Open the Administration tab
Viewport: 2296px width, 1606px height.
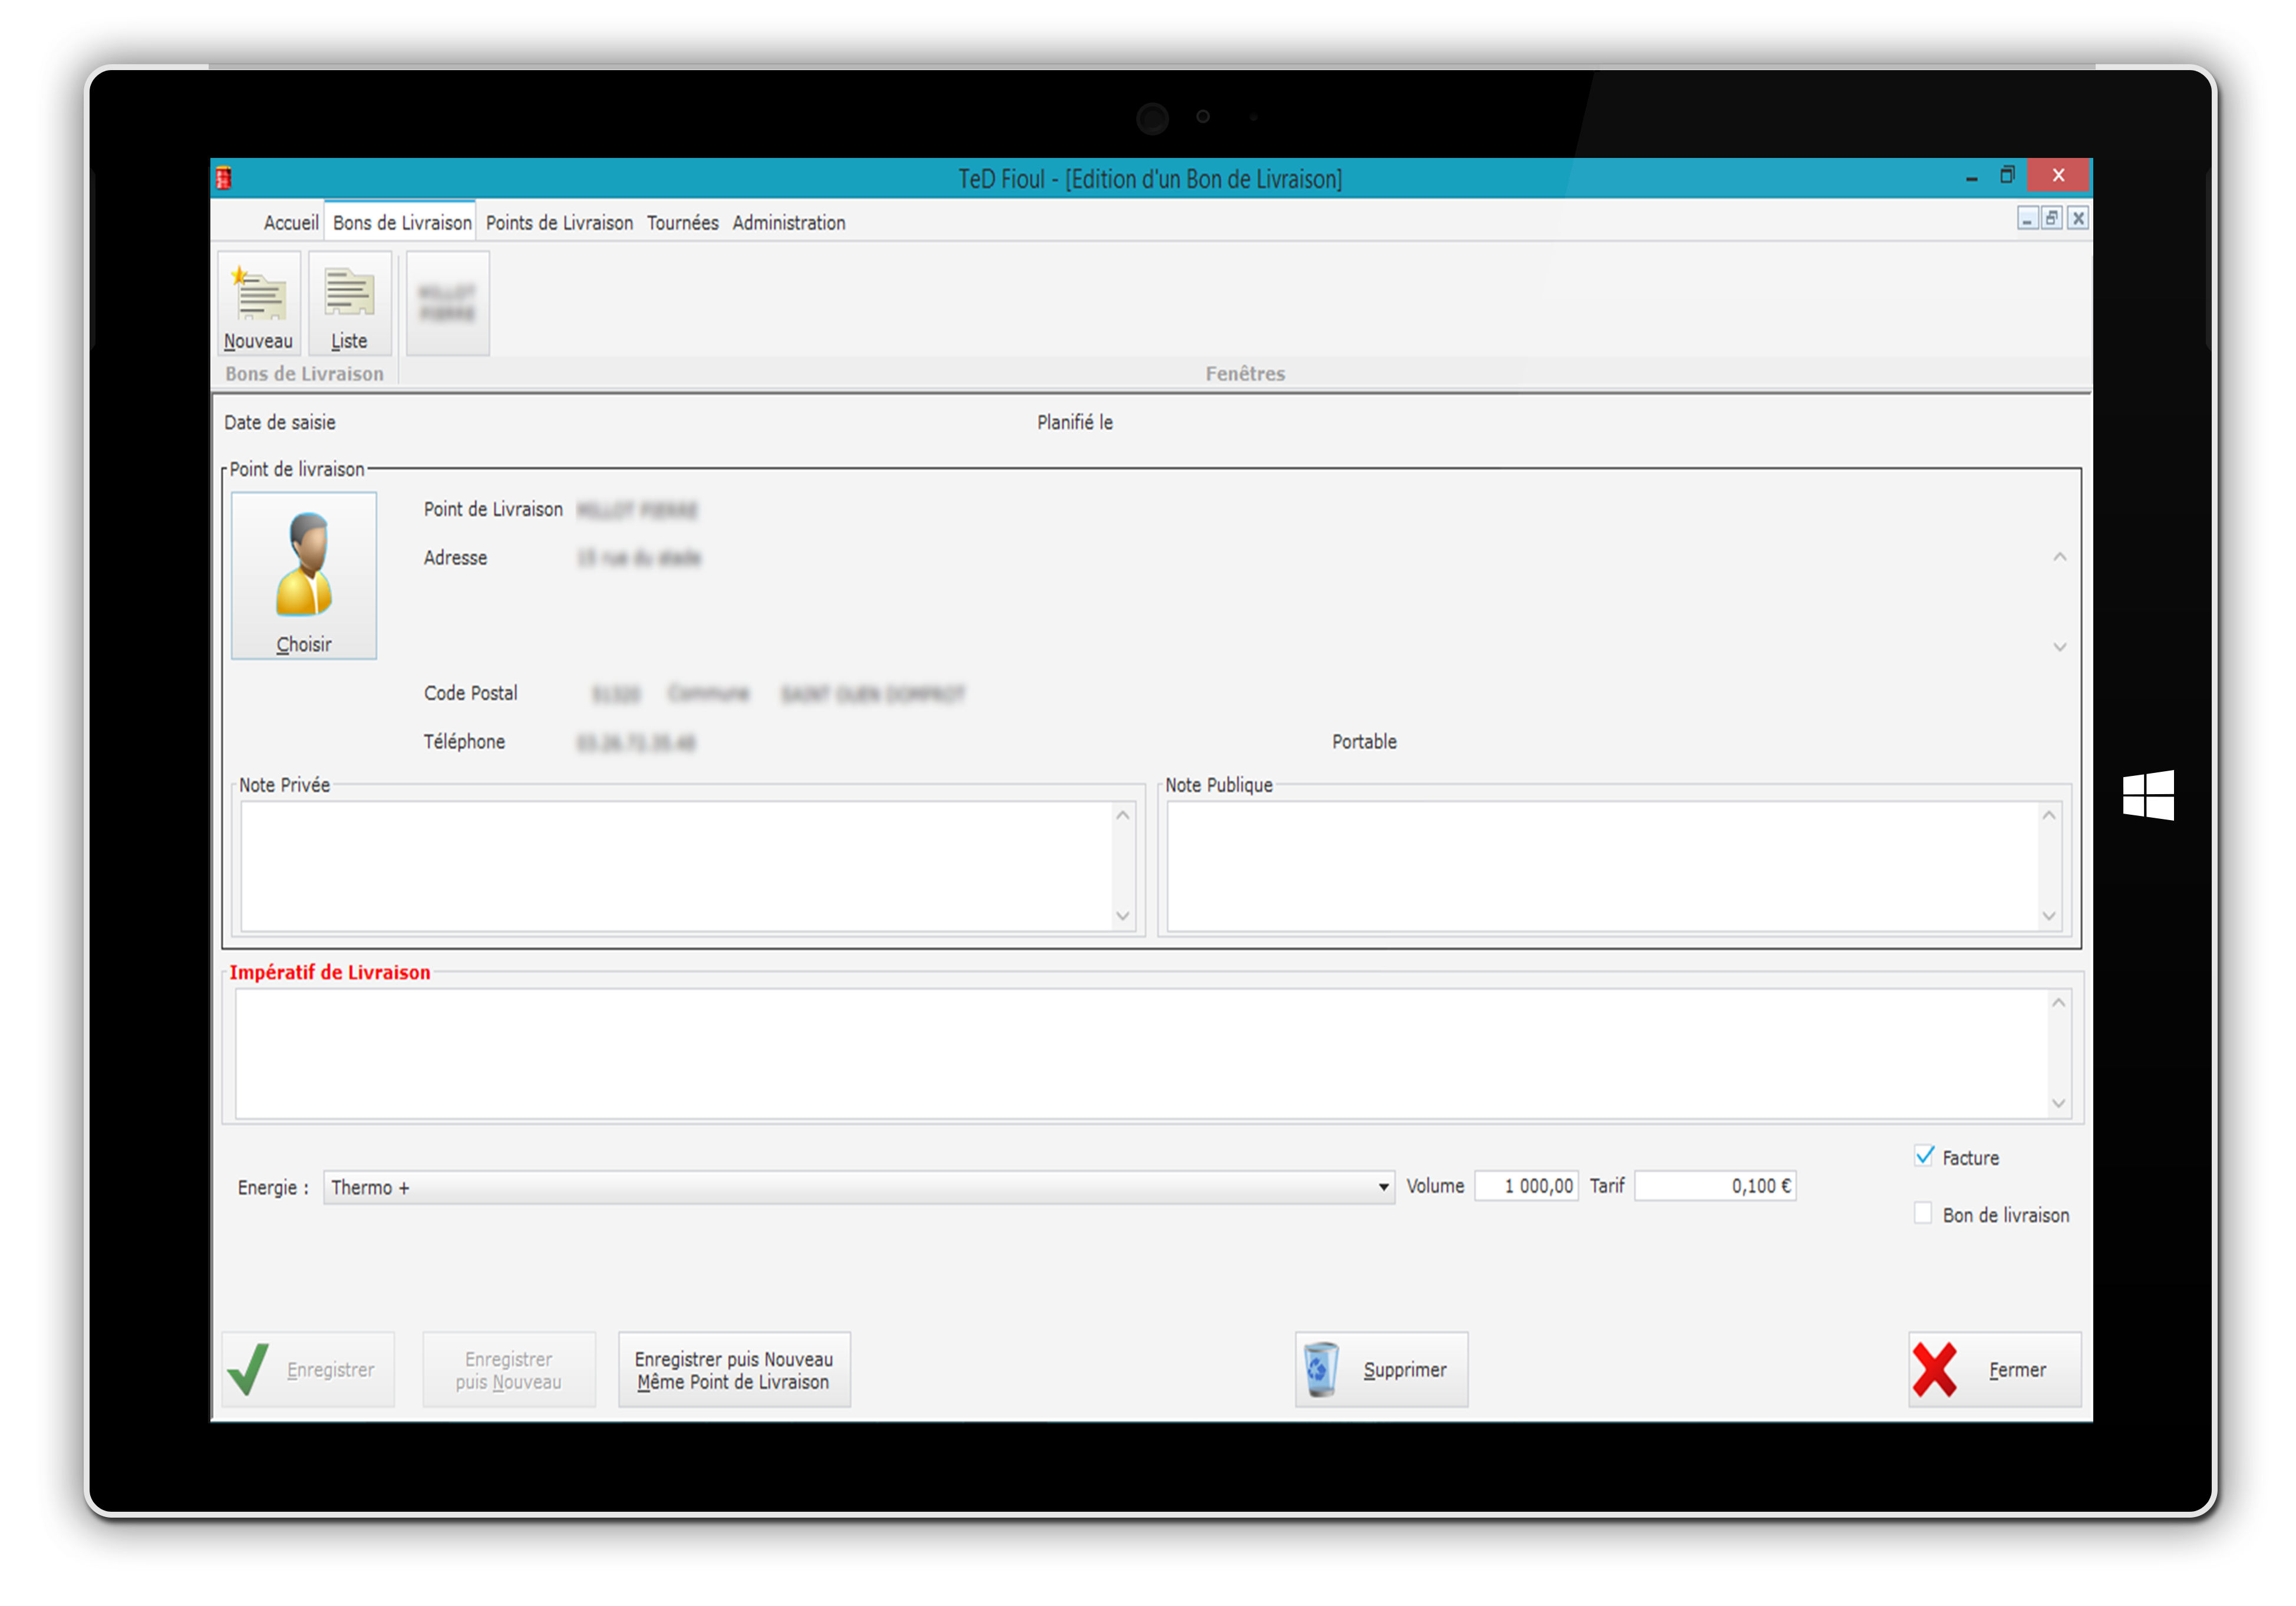[788, 223]
